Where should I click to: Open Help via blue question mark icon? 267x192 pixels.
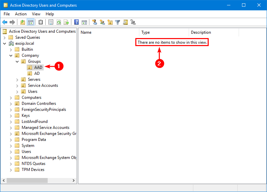pyautogui.click(x=77, y=22)
